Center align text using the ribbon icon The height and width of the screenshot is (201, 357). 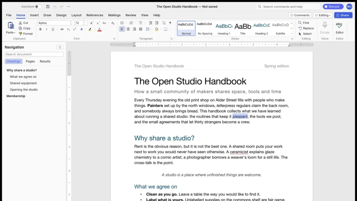(x=128, y=29)
